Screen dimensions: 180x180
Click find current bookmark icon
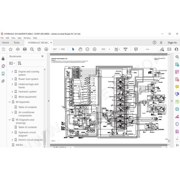click(20, 63)
